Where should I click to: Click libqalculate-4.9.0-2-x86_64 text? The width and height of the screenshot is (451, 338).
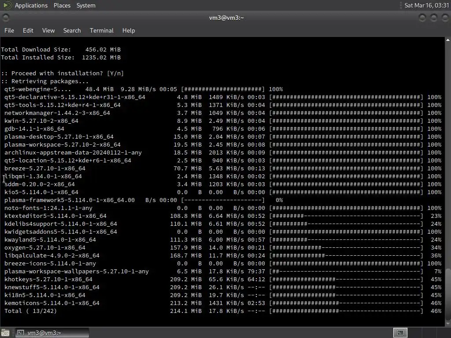[52, 256]
